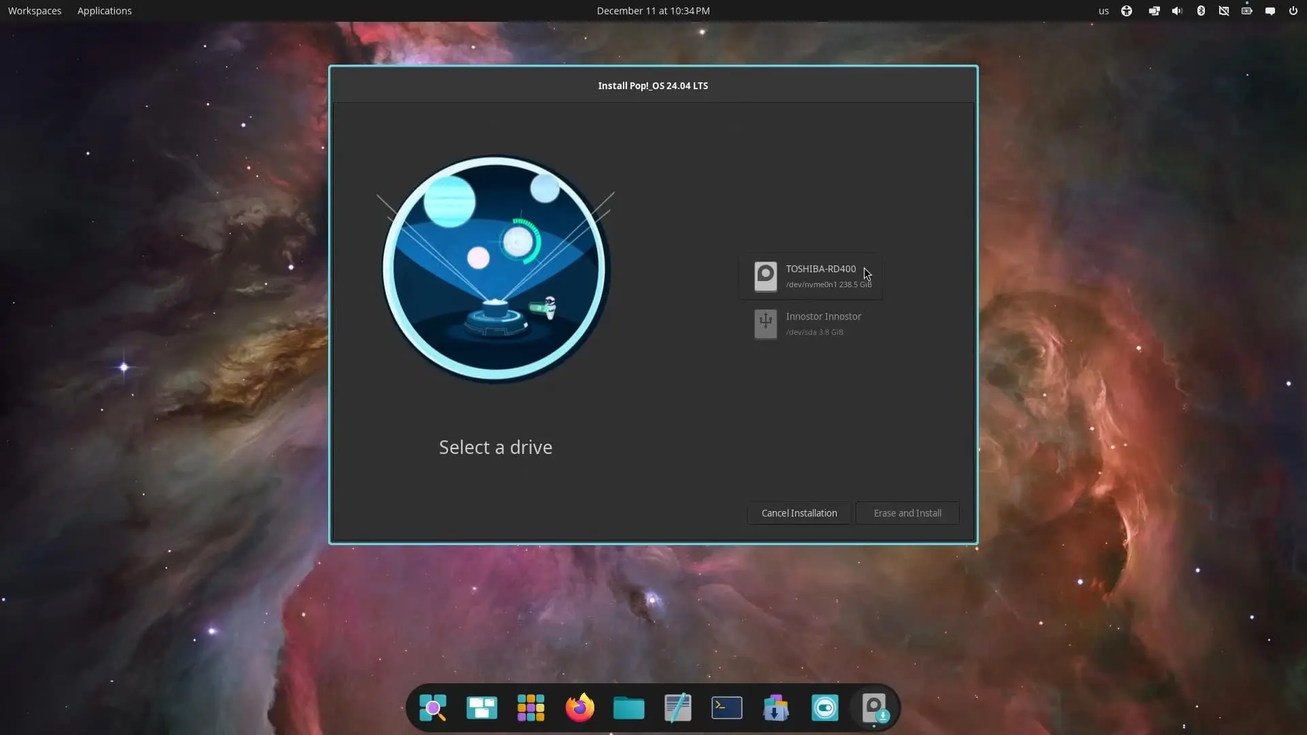Image resolution: width=1307 pixels, height=735 pixels.
Task: Click "/dev/nvme0n1 238.5 GiB" text
Action: point(828,284)
